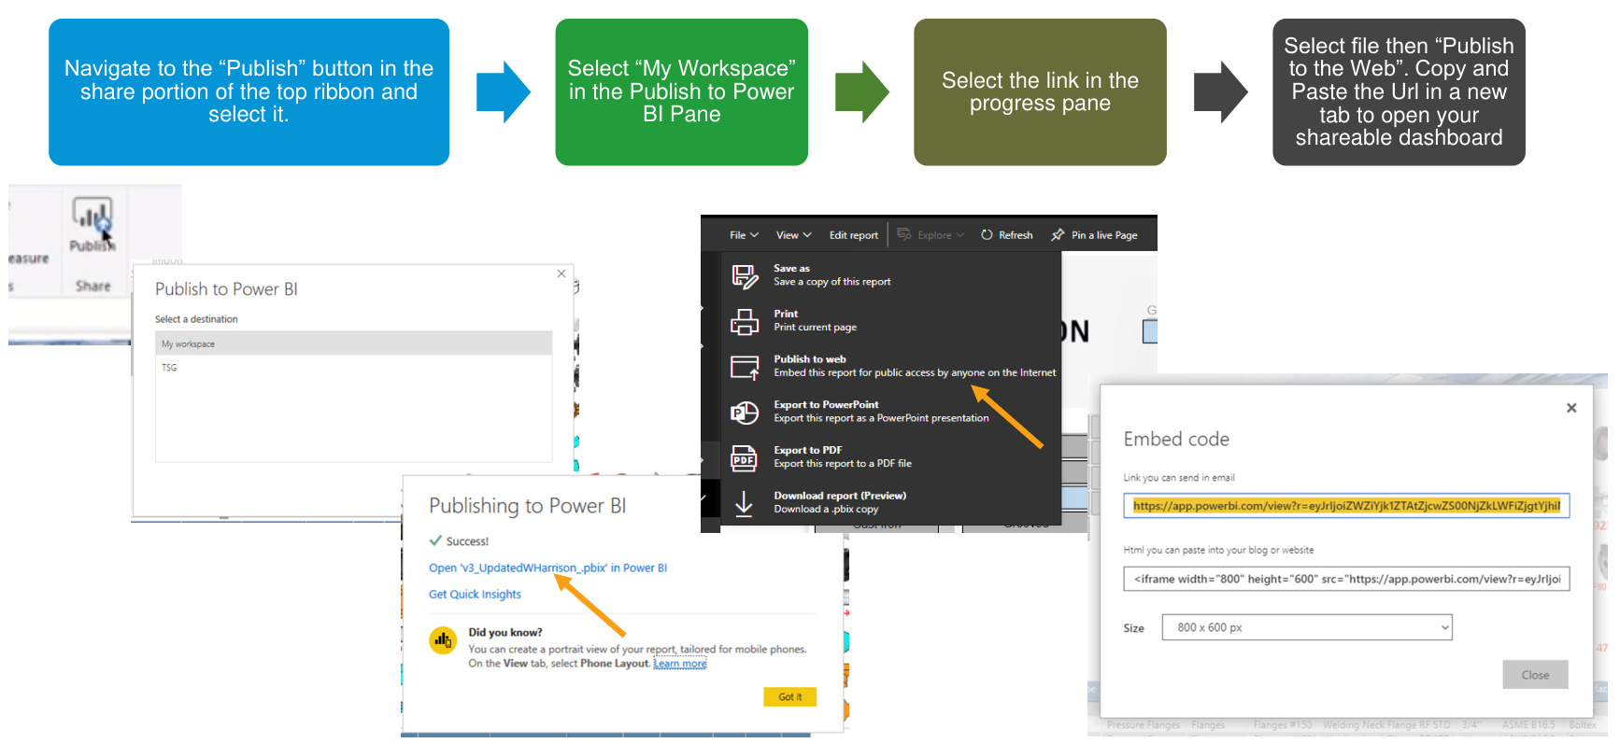The width and height of the screenshot is (1620, 743).
Task: Expand the Explore dropdown
Action: [x=959, y=235]
